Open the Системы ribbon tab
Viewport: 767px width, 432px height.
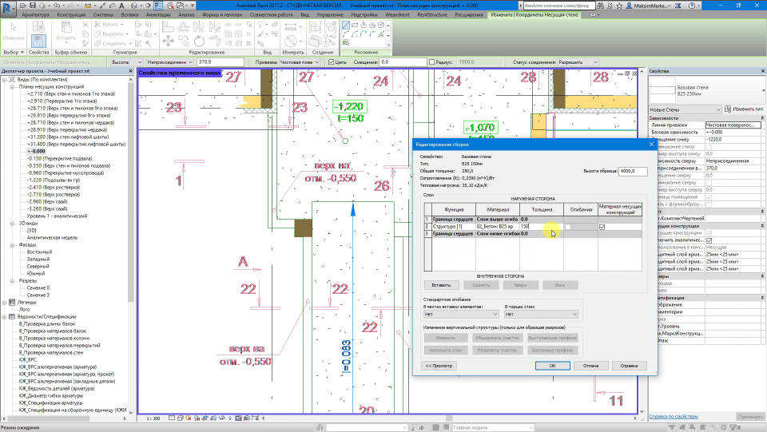point(103,14)
